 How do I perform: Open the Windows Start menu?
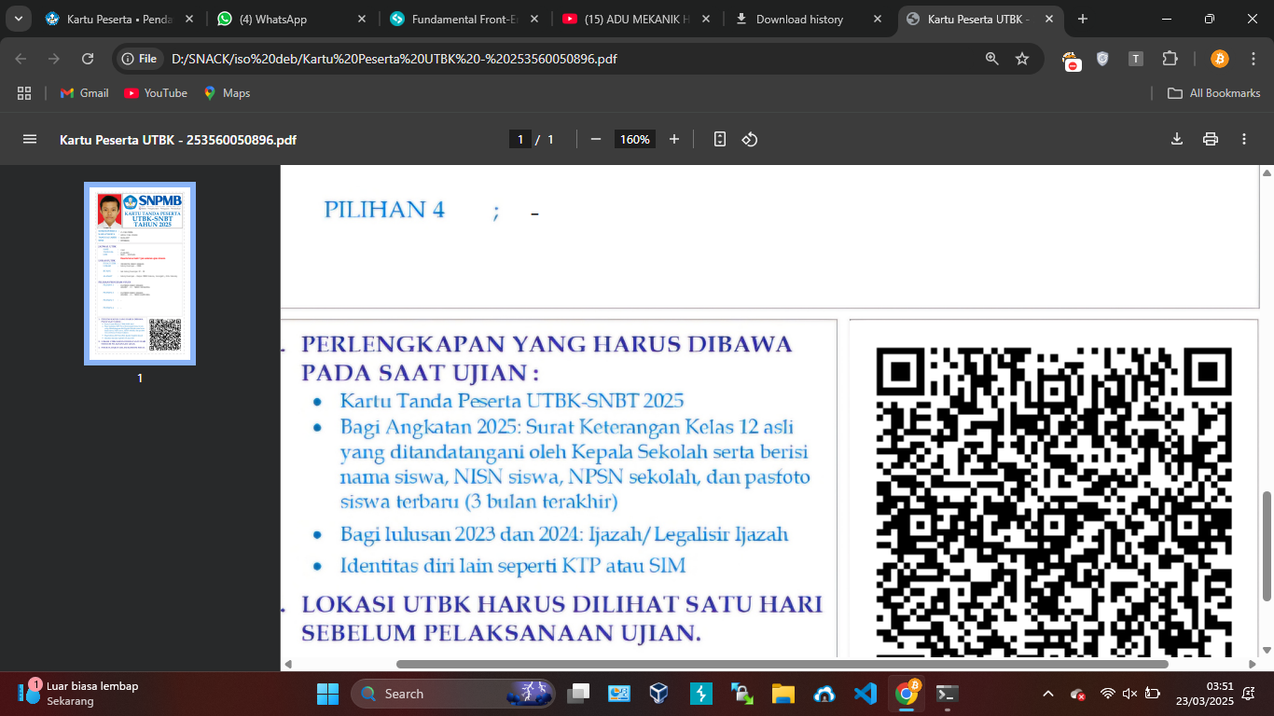point(328,694)
